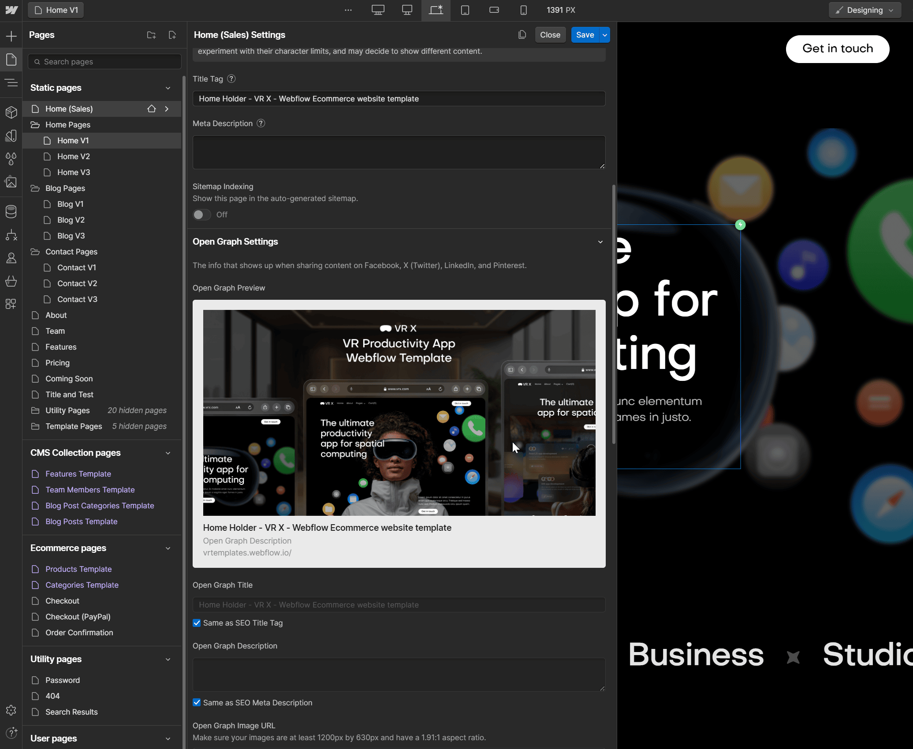This screenshot has width=913, height=749.
Task: Collapse Open Graph Settings section
Action: click(x=600, y=242)
